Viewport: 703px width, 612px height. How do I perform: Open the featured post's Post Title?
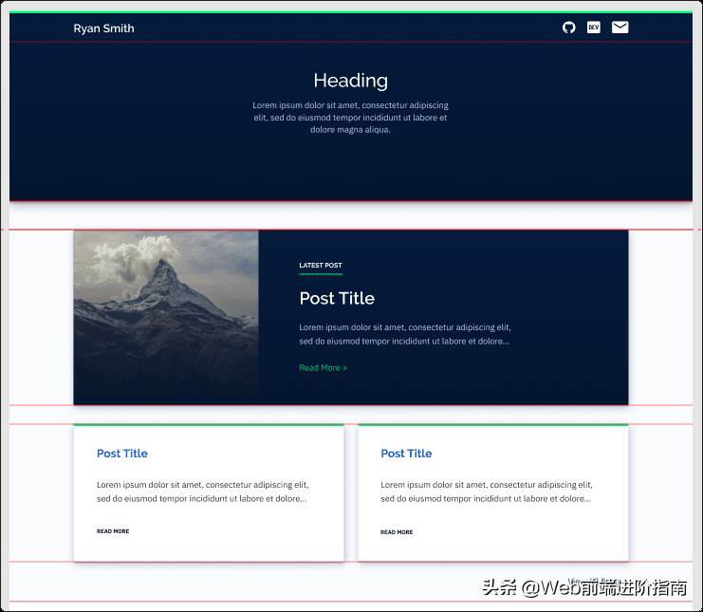coord(337,298)
